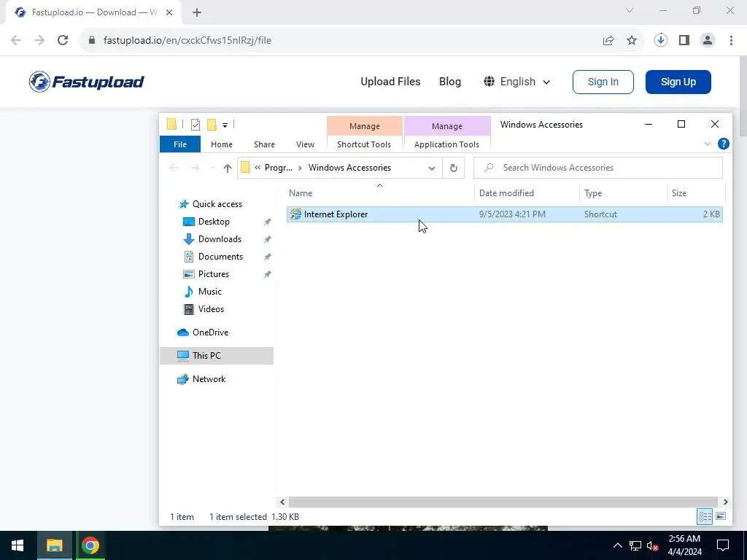Open Videos in navigation pane
Screen dimensions: 747x560
211,309
